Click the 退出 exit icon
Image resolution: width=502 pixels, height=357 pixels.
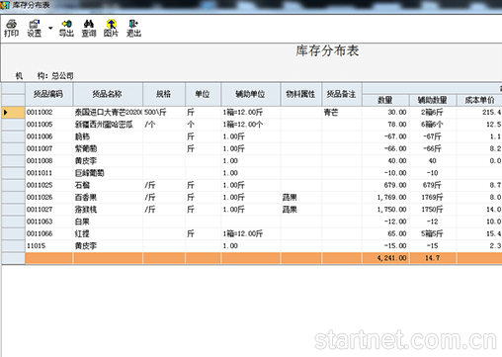(133, 28)
